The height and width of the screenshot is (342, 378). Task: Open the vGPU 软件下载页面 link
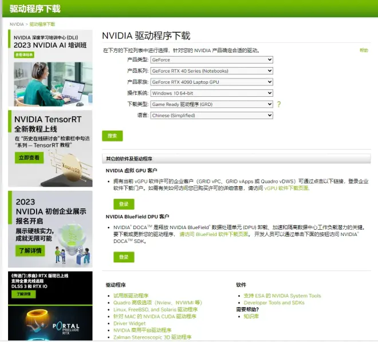(x=286, y=188)
